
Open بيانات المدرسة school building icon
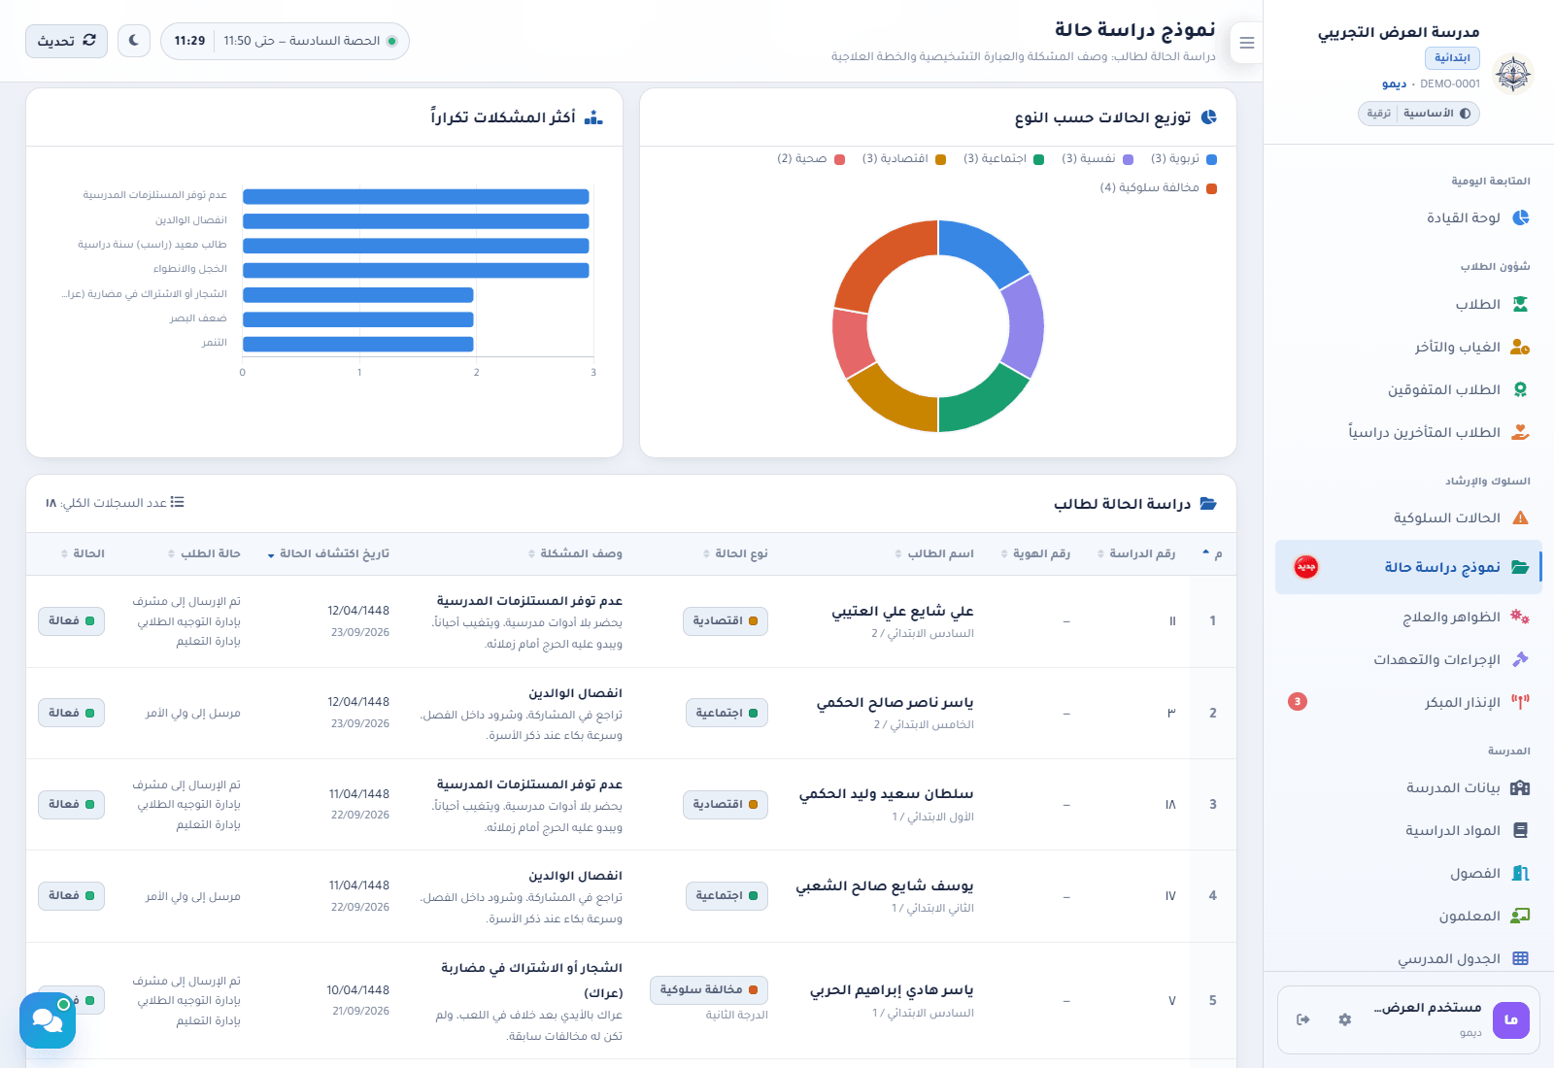pos(1521,787)
